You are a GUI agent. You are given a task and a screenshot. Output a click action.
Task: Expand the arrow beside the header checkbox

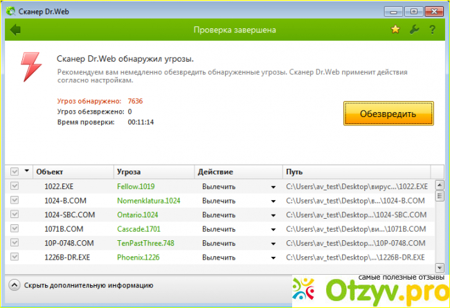[x=27, y=171]
